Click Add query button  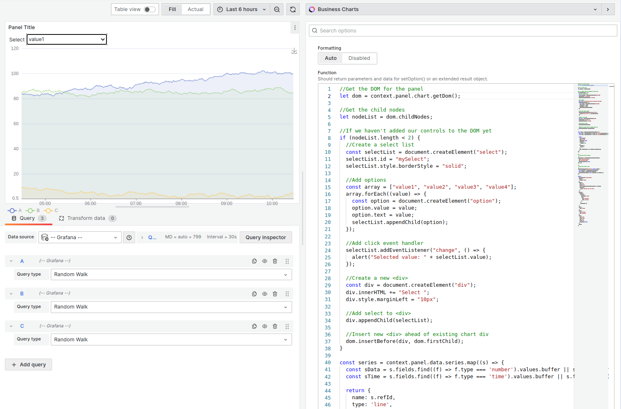click(x=28, y=364)
